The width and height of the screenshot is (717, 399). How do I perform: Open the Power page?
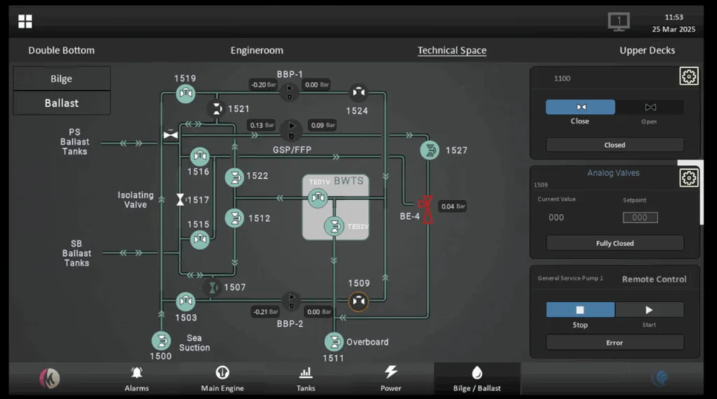click(x=391, y=379)
